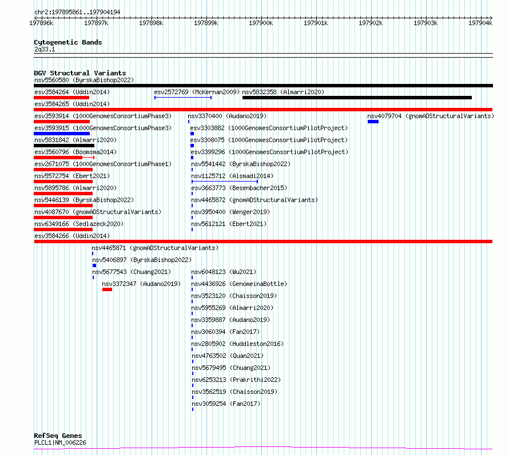The image size is (509, 455).
Task: Click nsv3060394 (Fan2017) label
Action: [225, 332]
